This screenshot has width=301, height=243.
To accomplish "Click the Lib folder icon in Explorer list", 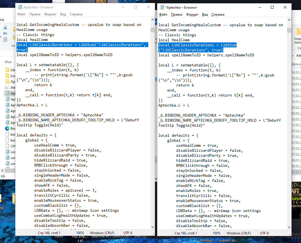I will click(7, 70).
